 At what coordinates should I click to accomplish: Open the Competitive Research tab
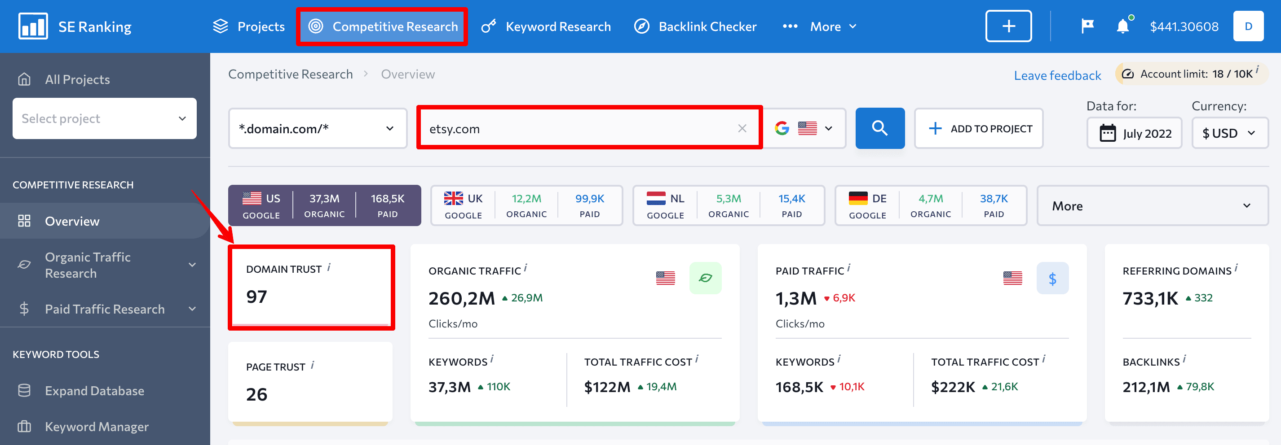382,26
